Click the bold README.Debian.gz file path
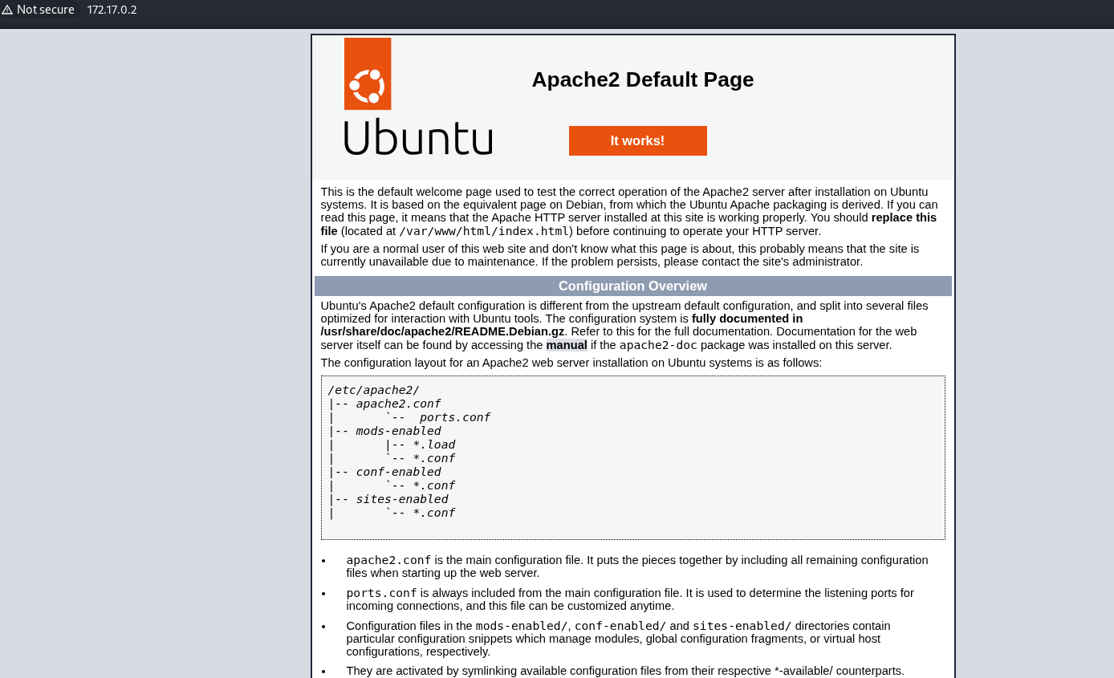 [x=442, y=331]
